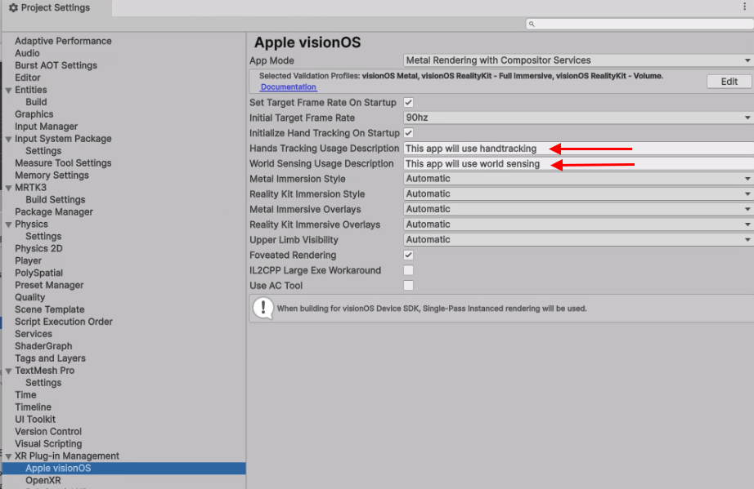The width and height of the screenshot is (754, 489).
Task: Open Script Execution Order settings
Action: (64, 322)
